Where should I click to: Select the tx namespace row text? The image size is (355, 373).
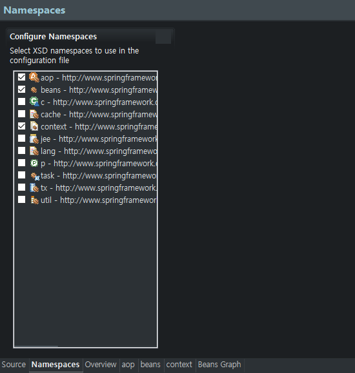99,188
